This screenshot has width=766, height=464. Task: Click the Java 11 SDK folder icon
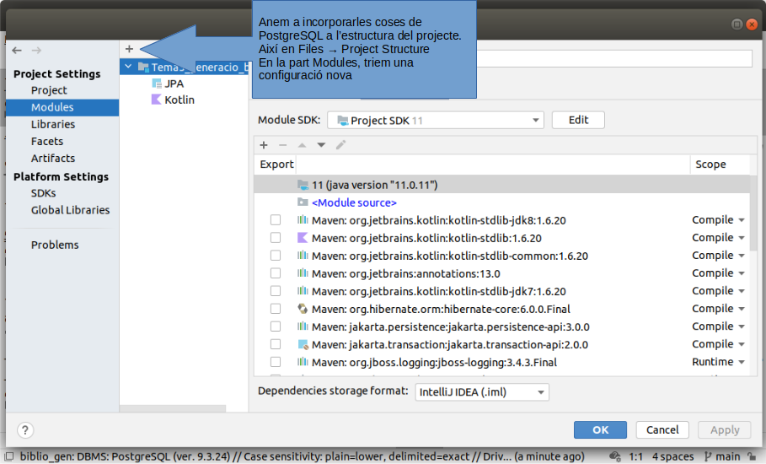[x=303, y=185]
